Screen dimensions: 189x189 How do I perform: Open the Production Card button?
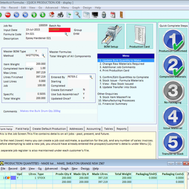coord(140,36)
